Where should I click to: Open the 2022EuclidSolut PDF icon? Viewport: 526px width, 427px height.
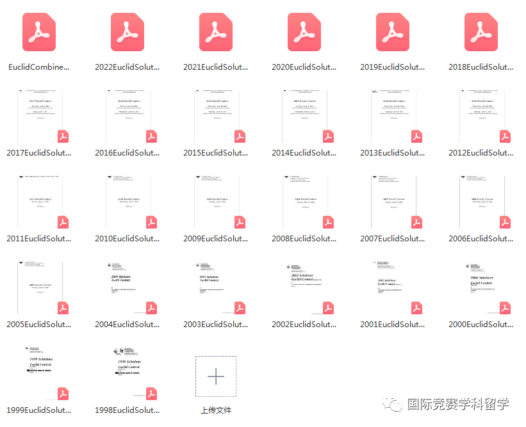[127, 32]
